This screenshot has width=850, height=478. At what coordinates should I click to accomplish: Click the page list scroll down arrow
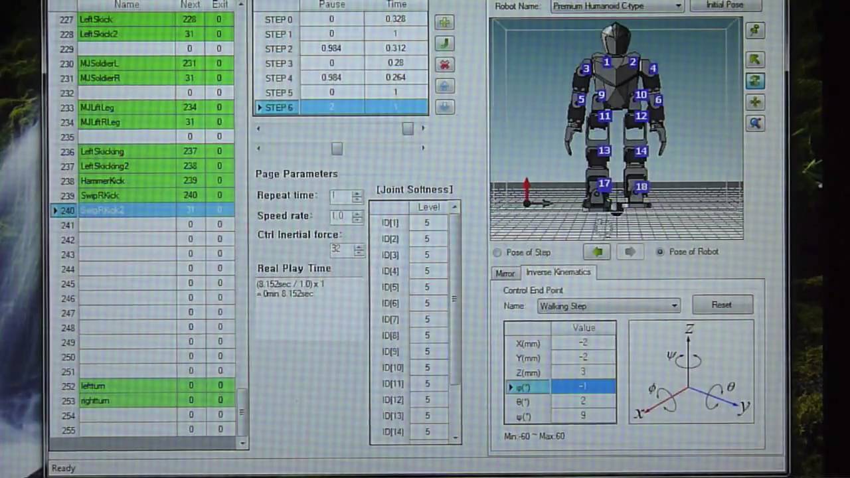tap(242, 443)
